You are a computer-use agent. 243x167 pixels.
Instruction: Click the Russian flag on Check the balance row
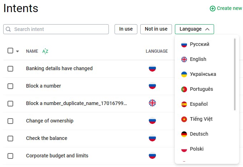coord(152,138)
